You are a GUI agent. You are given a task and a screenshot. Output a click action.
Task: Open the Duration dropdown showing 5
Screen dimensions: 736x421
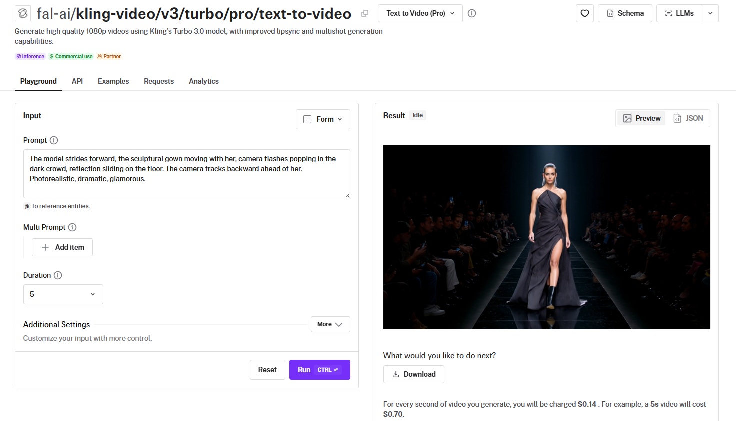[x=63, y=294]
